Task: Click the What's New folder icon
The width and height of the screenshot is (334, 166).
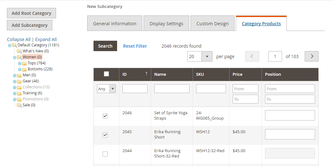Action: (x=19, y=51)
